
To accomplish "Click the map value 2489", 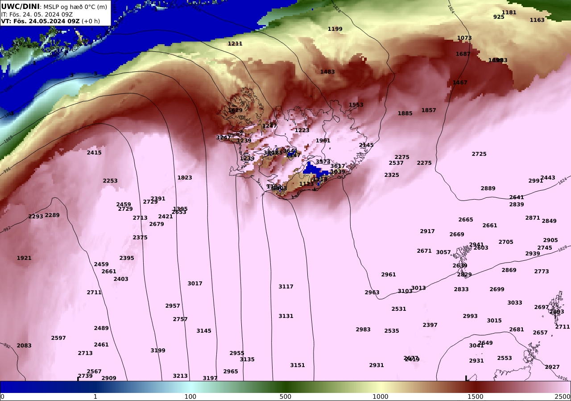I will pos(101,328).
